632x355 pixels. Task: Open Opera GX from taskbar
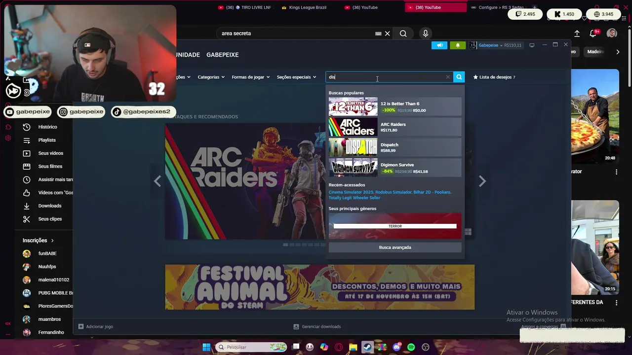pyautogui.click(x=339, y=347)
